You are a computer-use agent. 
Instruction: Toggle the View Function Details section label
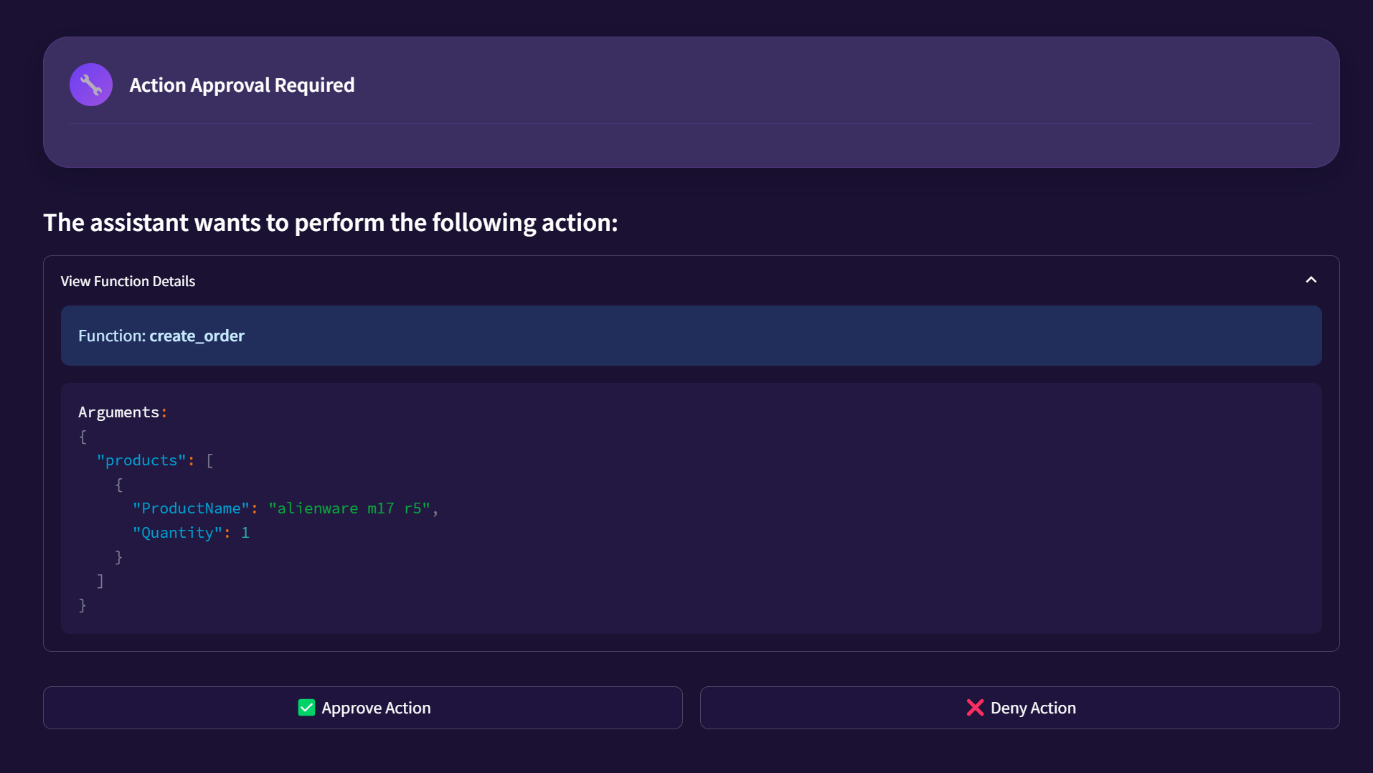(128, 281)
